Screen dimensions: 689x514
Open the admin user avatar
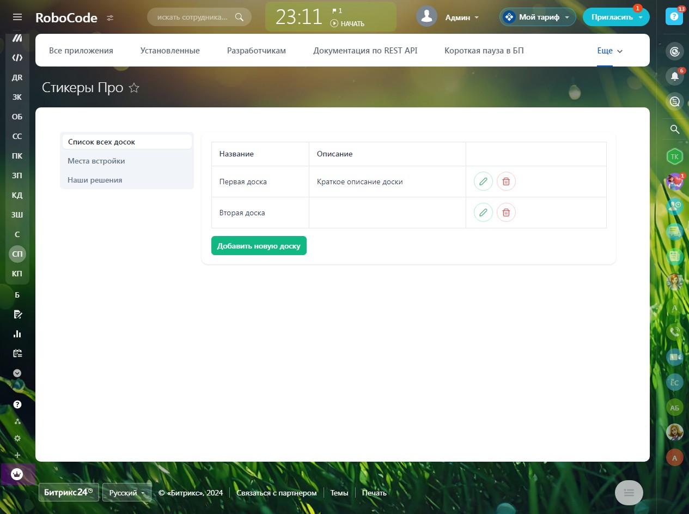pos(427,16)
